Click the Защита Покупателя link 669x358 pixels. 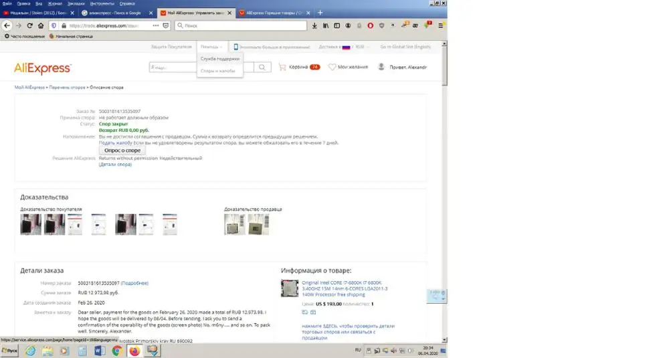[x=171, y=47]
